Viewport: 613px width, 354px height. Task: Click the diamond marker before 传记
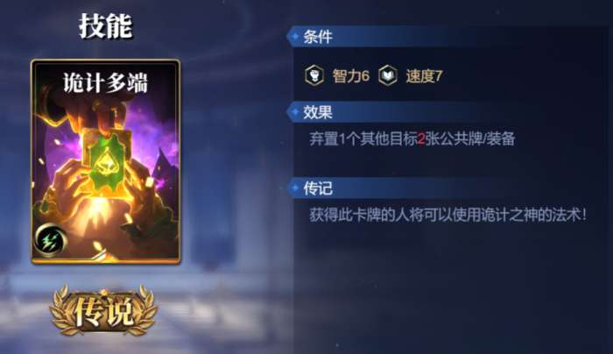coord(295,188)
